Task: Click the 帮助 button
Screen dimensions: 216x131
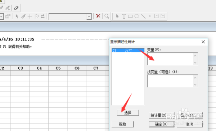Action: click(x=122, y=124)
